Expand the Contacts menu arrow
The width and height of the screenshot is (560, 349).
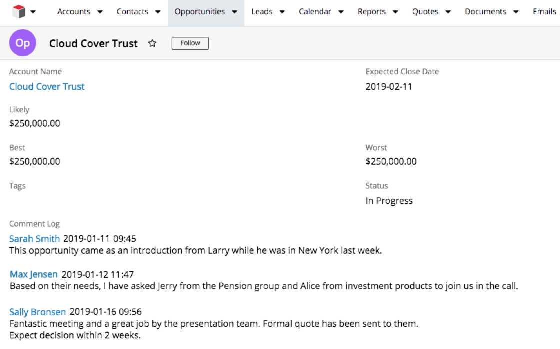coord(158,12)
